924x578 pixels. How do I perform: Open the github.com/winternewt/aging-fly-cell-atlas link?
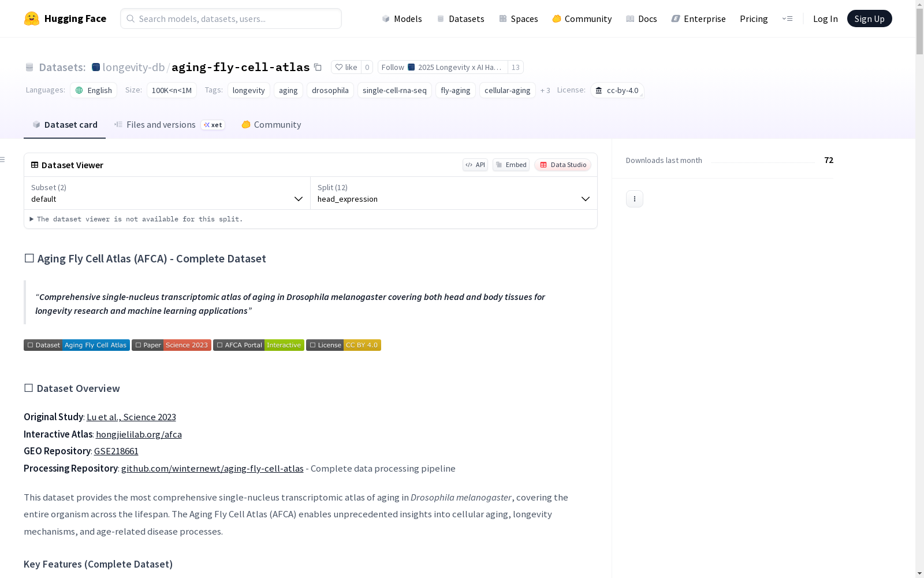pos(212,468)
